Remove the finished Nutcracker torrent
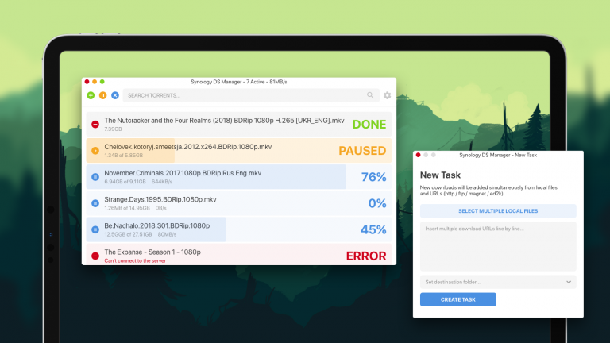 pos(95,125)
